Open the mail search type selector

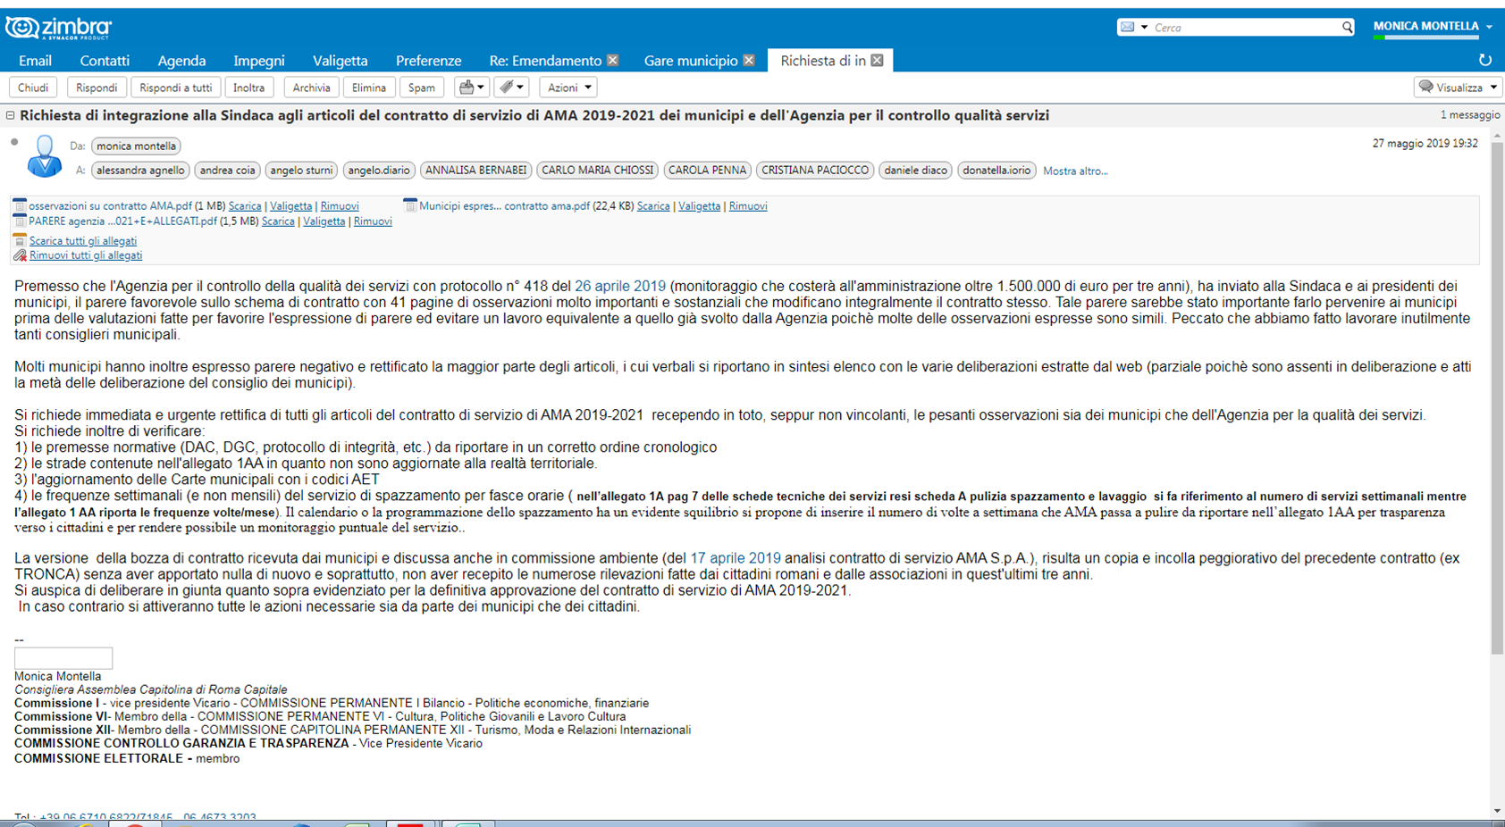pos(1134,28)
